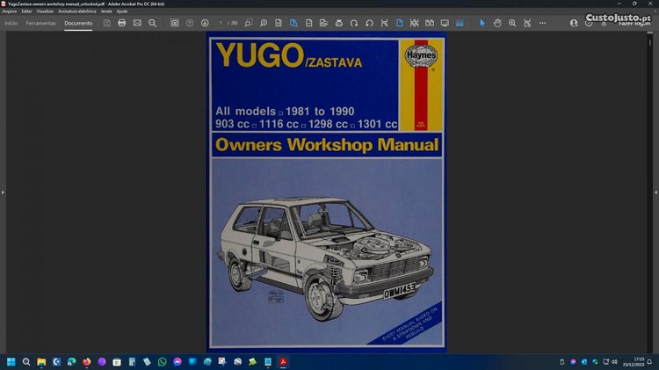The height and width of the screenshot is (370, 659).
Task: Open WhatsApp from the Windows taskbar
Action: click(162, 361)
